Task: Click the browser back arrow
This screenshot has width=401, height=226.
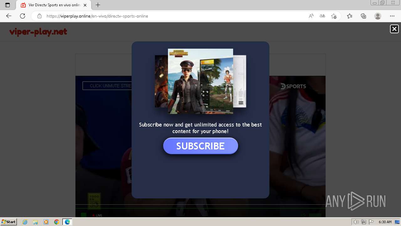Action: pyautogui.click(x=9, y=16)
